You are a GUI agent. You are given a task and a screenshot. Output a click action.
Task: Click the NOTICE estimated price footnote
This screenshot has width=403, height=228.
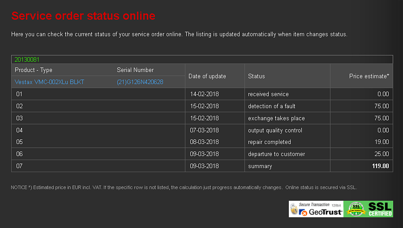tap(184, 187)
